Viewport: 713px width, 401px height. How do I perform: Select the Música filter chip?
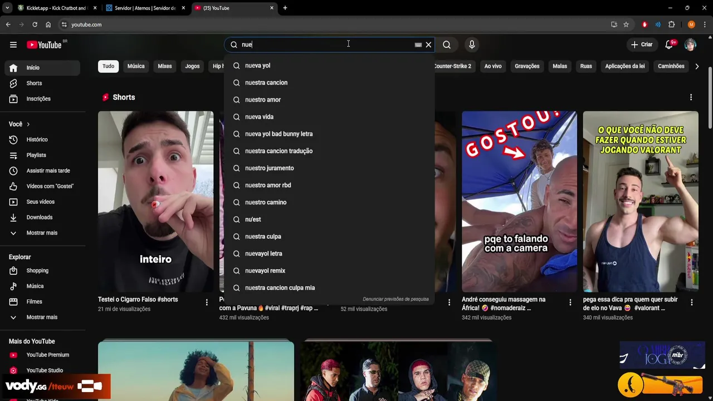click(x=136, y=66)
